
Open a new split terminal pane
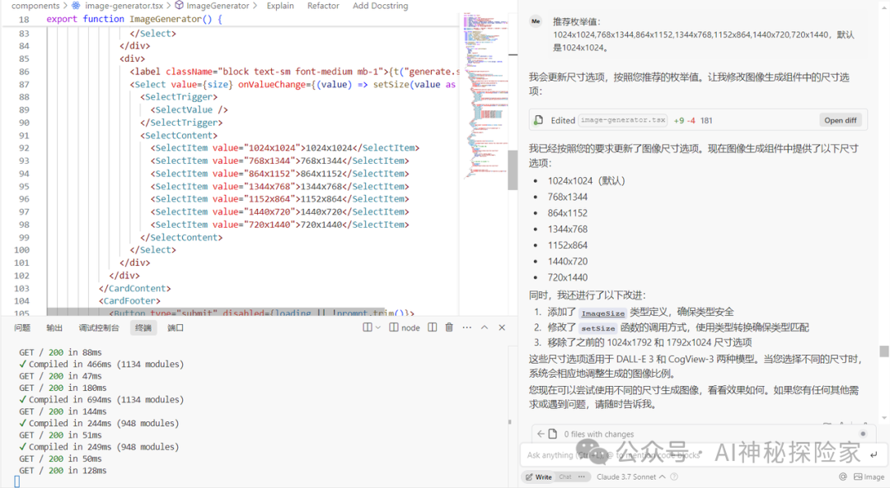[432, 327]
